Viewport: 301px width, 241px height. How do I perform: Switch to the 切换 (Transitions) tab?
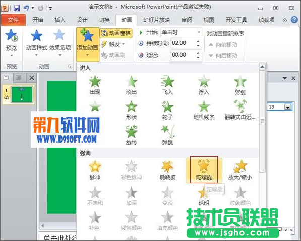point(104,20)
